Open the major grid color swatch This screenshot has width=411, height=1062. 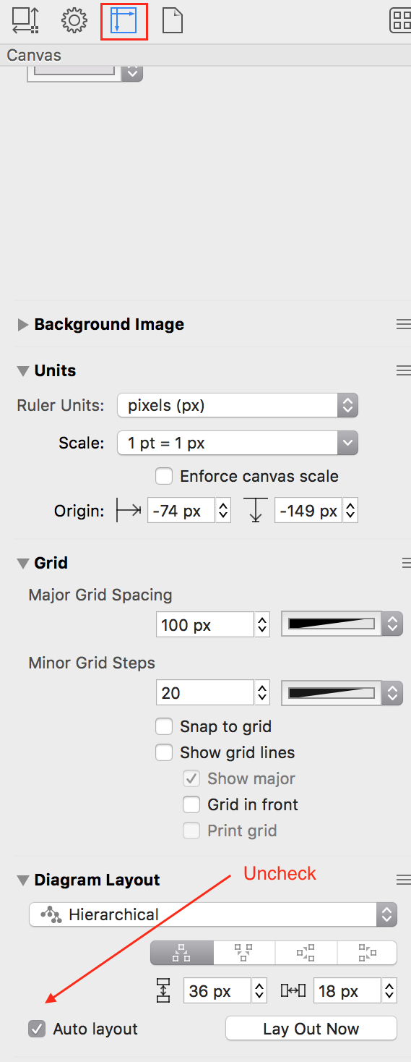point(342,624)
